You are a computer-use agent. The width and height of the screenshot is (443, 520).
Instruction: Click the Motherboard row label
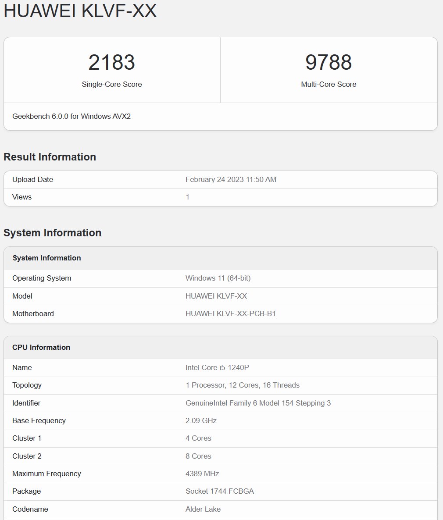(x=33, y=314)
